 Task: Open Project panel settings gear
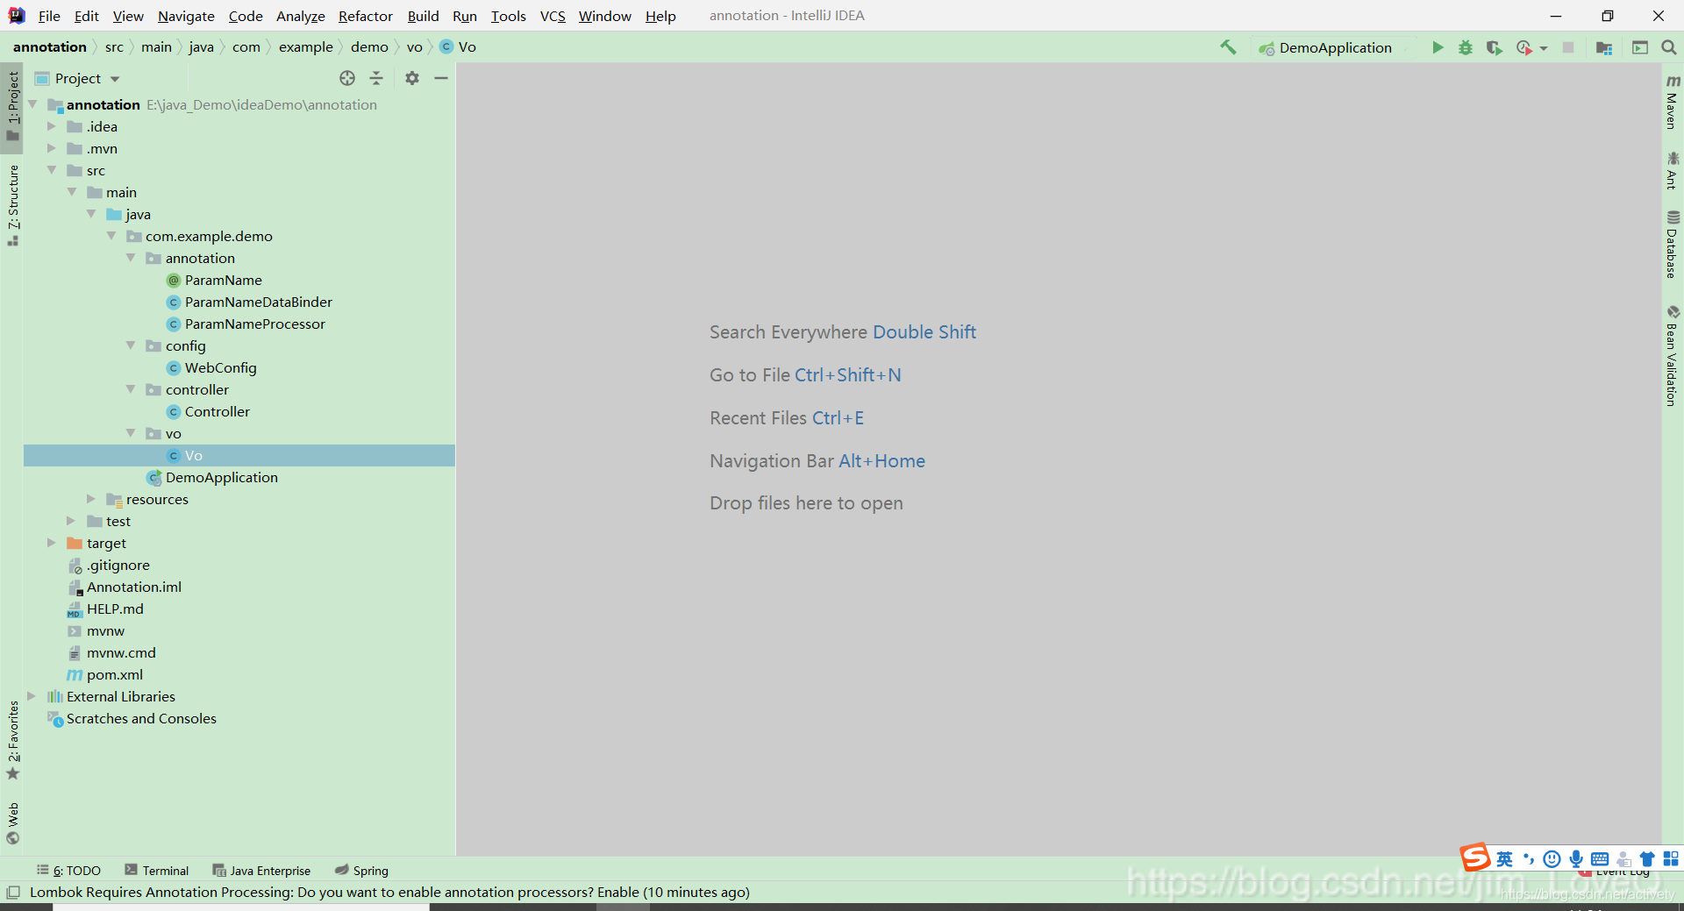tap(412, 78)
